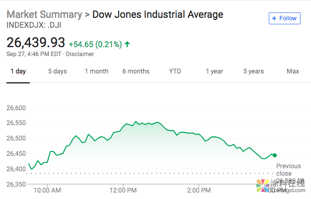Select the 1 year tab
311x199 pixels.
click(214, 71)
